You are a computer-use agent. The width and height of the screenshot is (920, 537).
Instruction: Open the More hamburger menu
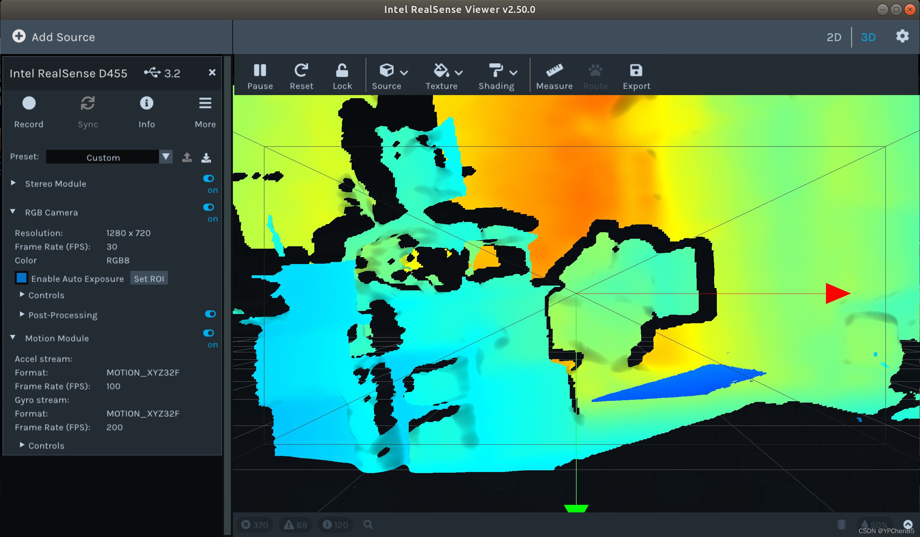(205, 104)
